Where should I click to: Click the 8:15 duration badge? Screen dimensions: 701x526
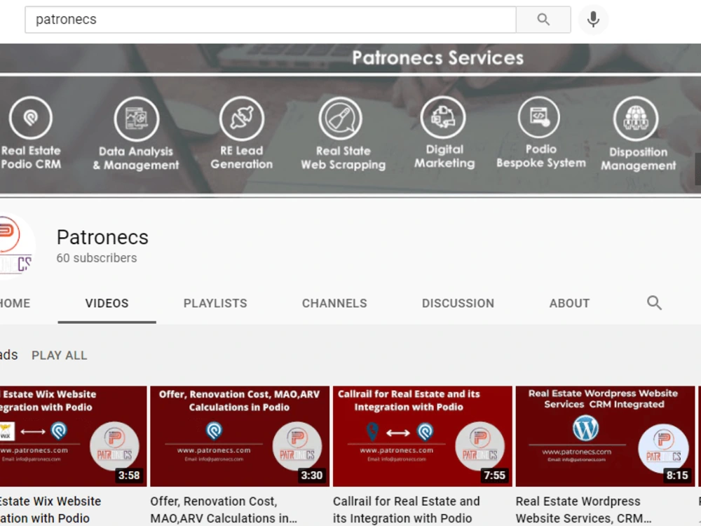pos(677,475)
